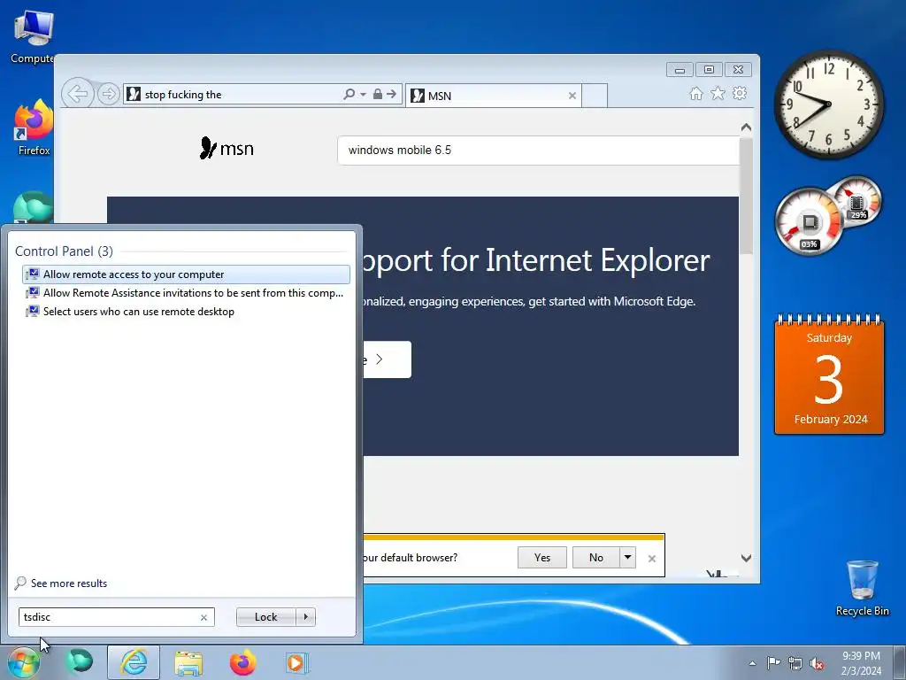Screen dimensions: 906x680
Task: Open Windows Media Player on taskbar
Action: tap(296, 662)
